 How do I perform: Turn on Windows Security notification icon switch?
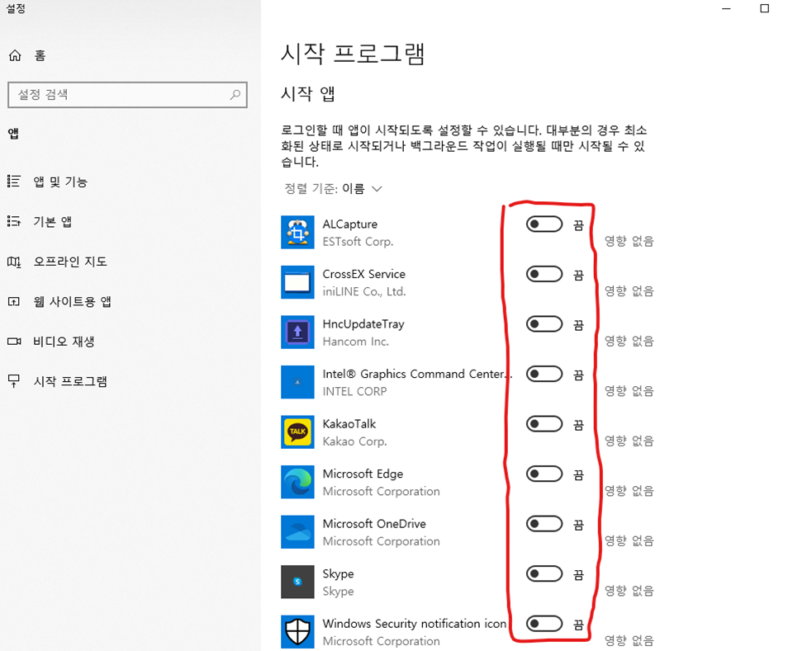544,624
